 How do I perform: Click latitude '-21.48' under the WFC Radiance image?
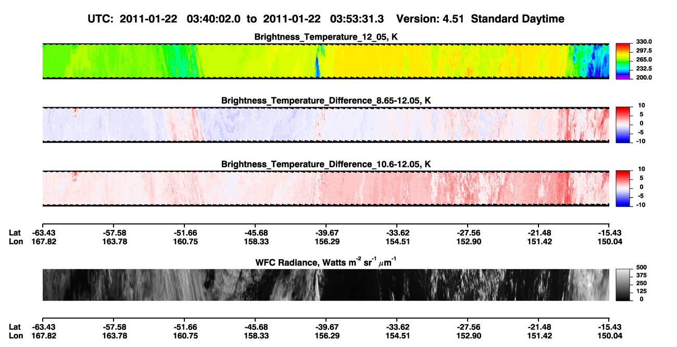(538, 326)
